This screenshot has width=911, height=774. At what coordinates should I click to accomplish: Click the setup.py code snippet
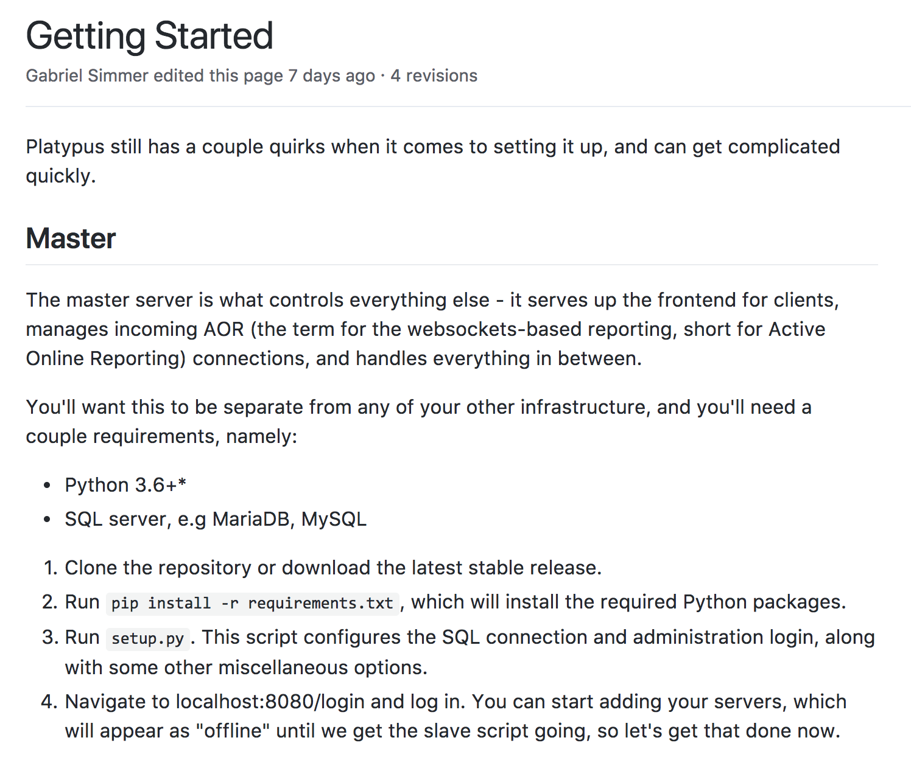[x=147, y=638]
